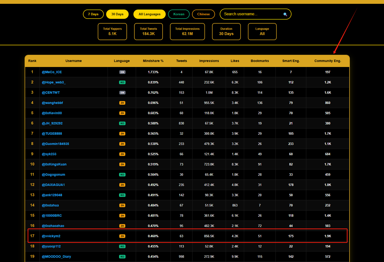
Task: Click KO language badge for @Hope_web3_
Action: (122, 82)
